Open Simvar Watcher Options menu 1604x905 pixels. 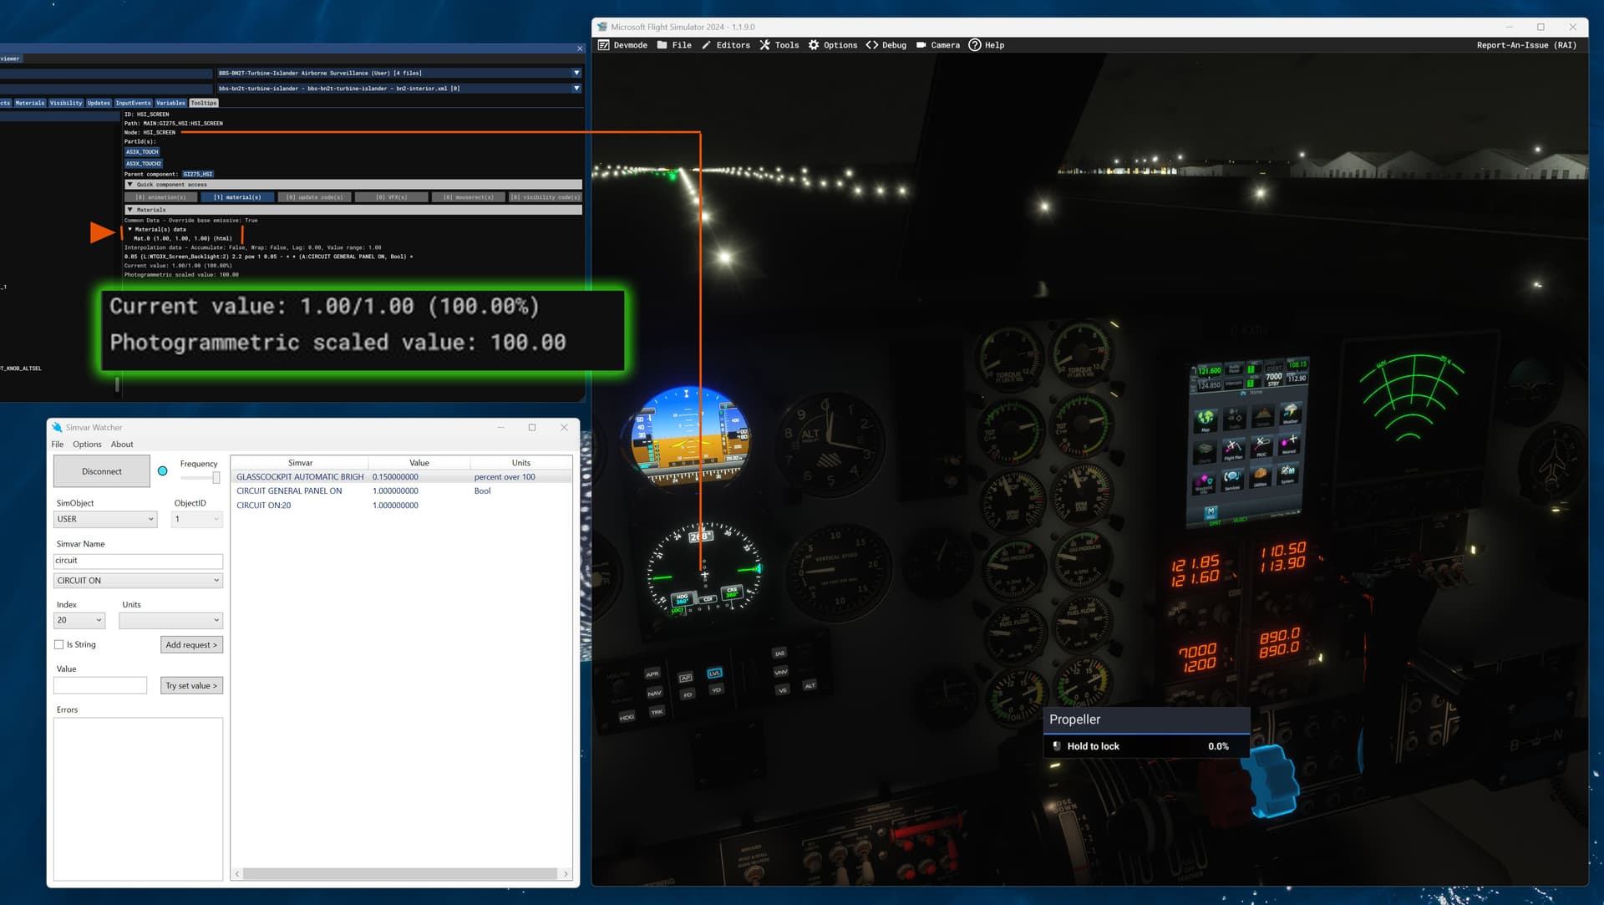(87, 445)
